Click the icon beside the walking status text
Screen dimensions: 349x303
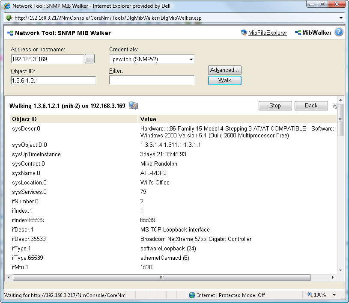pyautogui.click(x=133, y=106)
